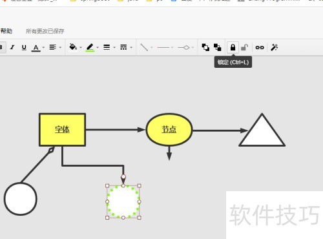Click the line dash style icon
The width and height of the screenshot is (323, 239).
[x=123, y=47]
